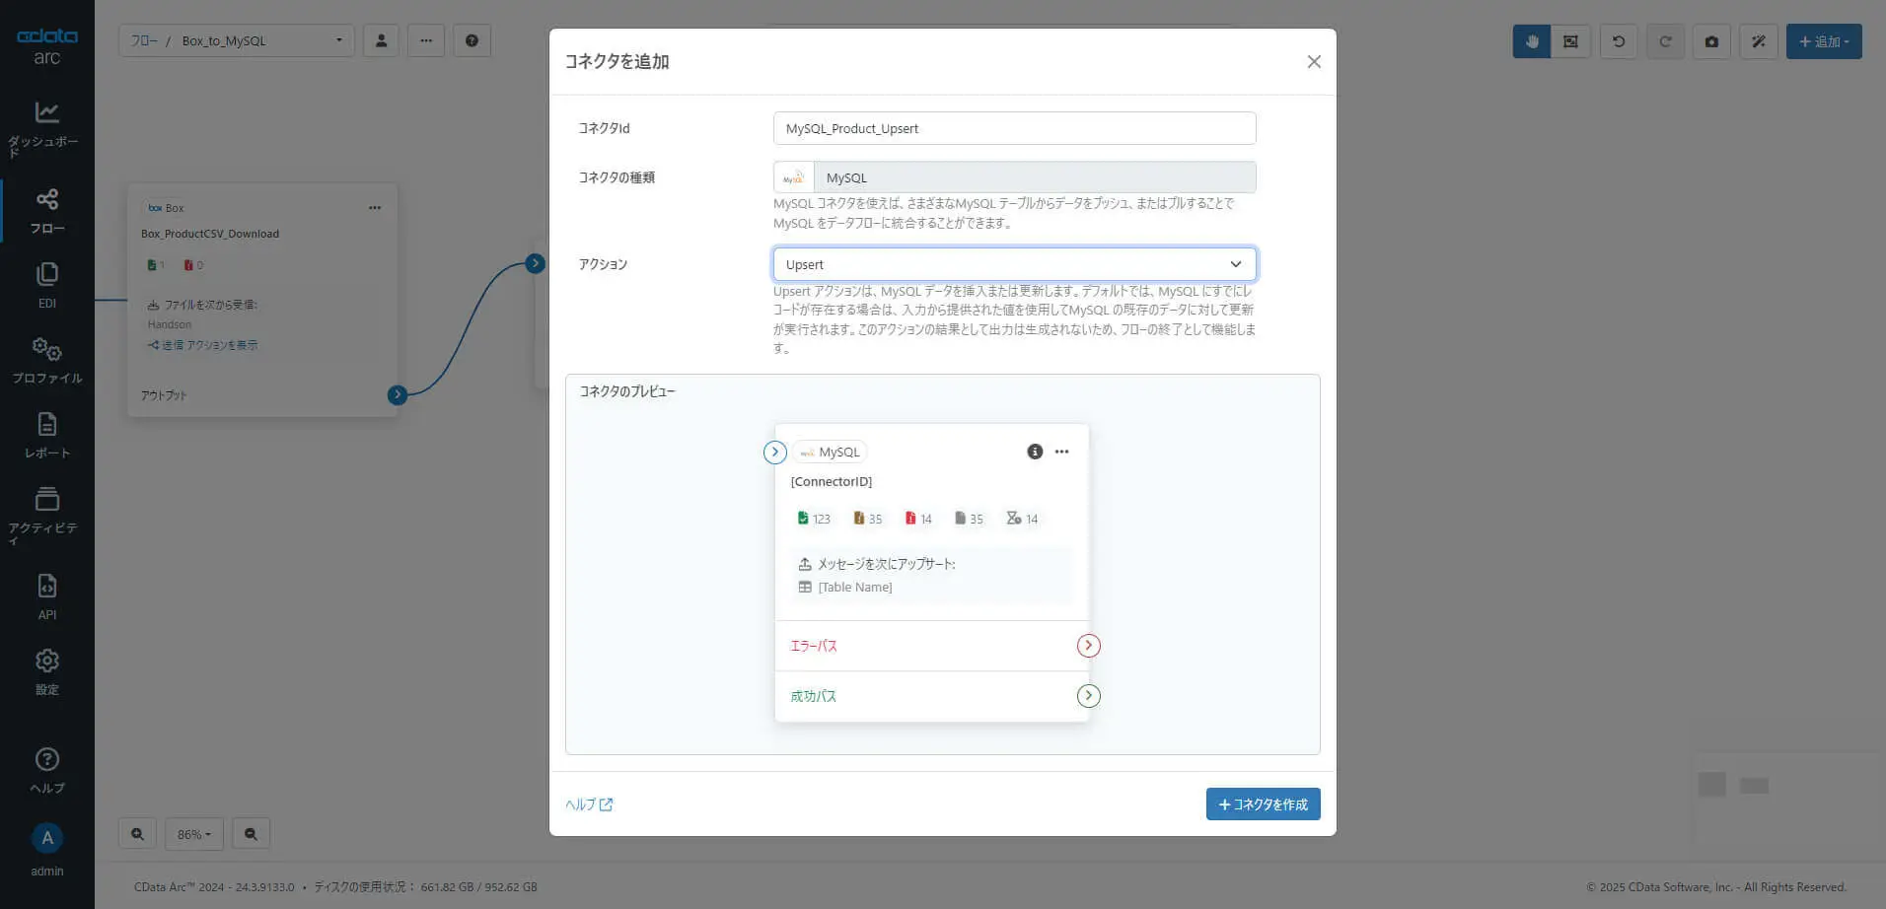
Task: Open the API sidebar section
Action: tap(46, 597)
